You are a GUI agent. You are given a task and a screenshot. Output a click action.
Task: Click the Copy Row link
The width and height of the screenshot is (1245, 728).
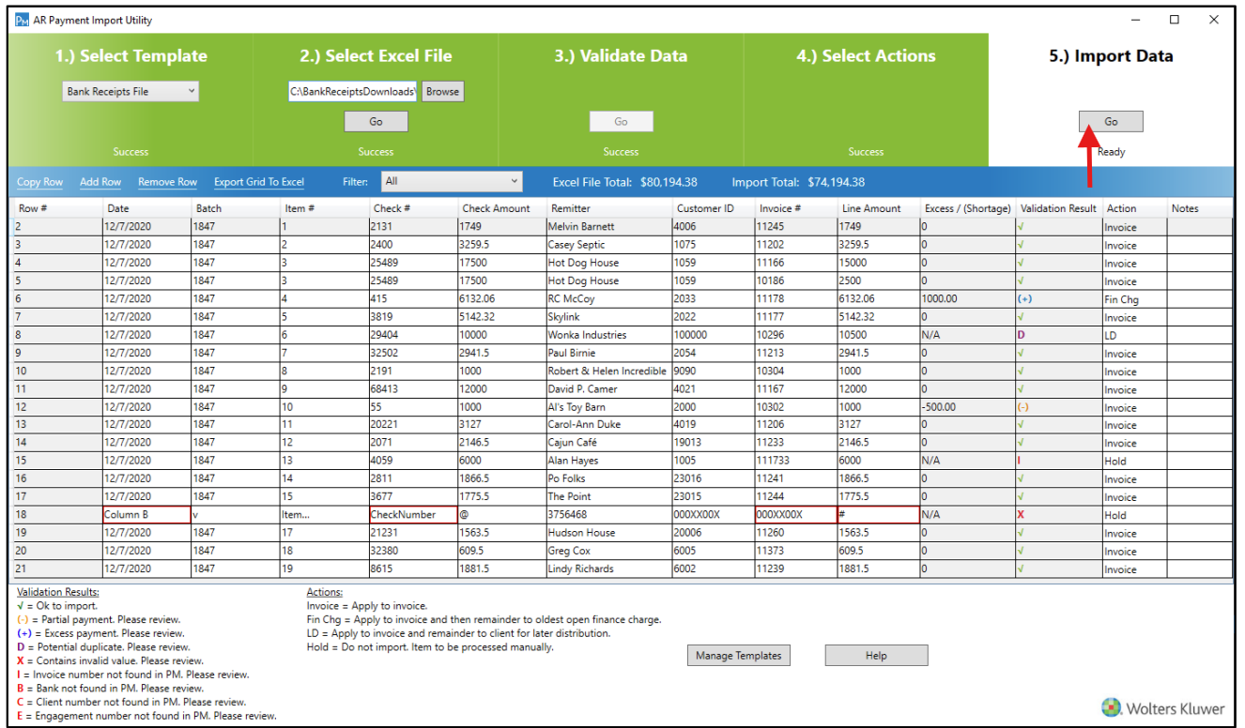coord(40,182)
